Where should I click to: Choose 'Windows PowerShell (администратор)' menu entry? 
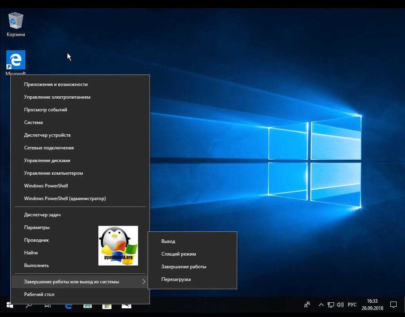(x=65, y=199)
